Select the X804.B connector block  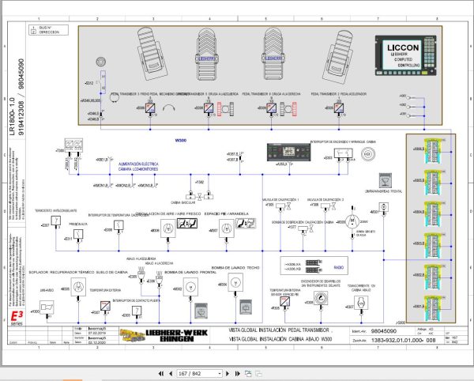[x=433, y=214]
